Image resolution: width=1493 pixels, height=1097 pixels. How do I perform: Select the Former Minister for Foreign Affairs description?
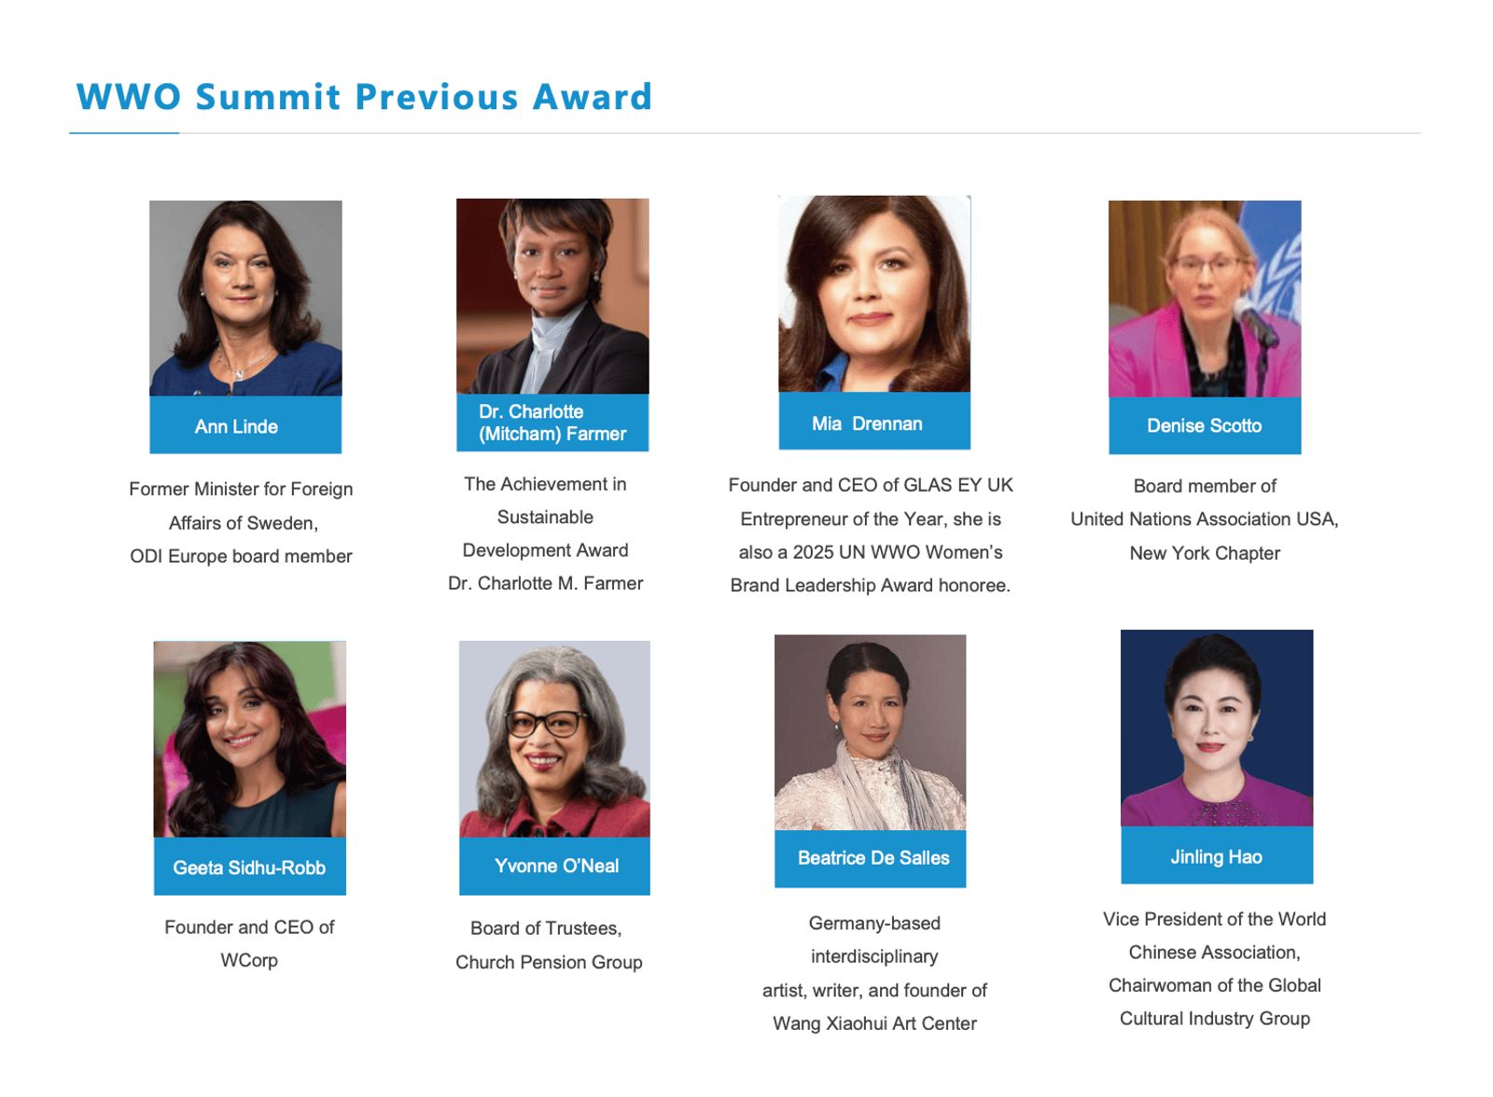point(242,522)
